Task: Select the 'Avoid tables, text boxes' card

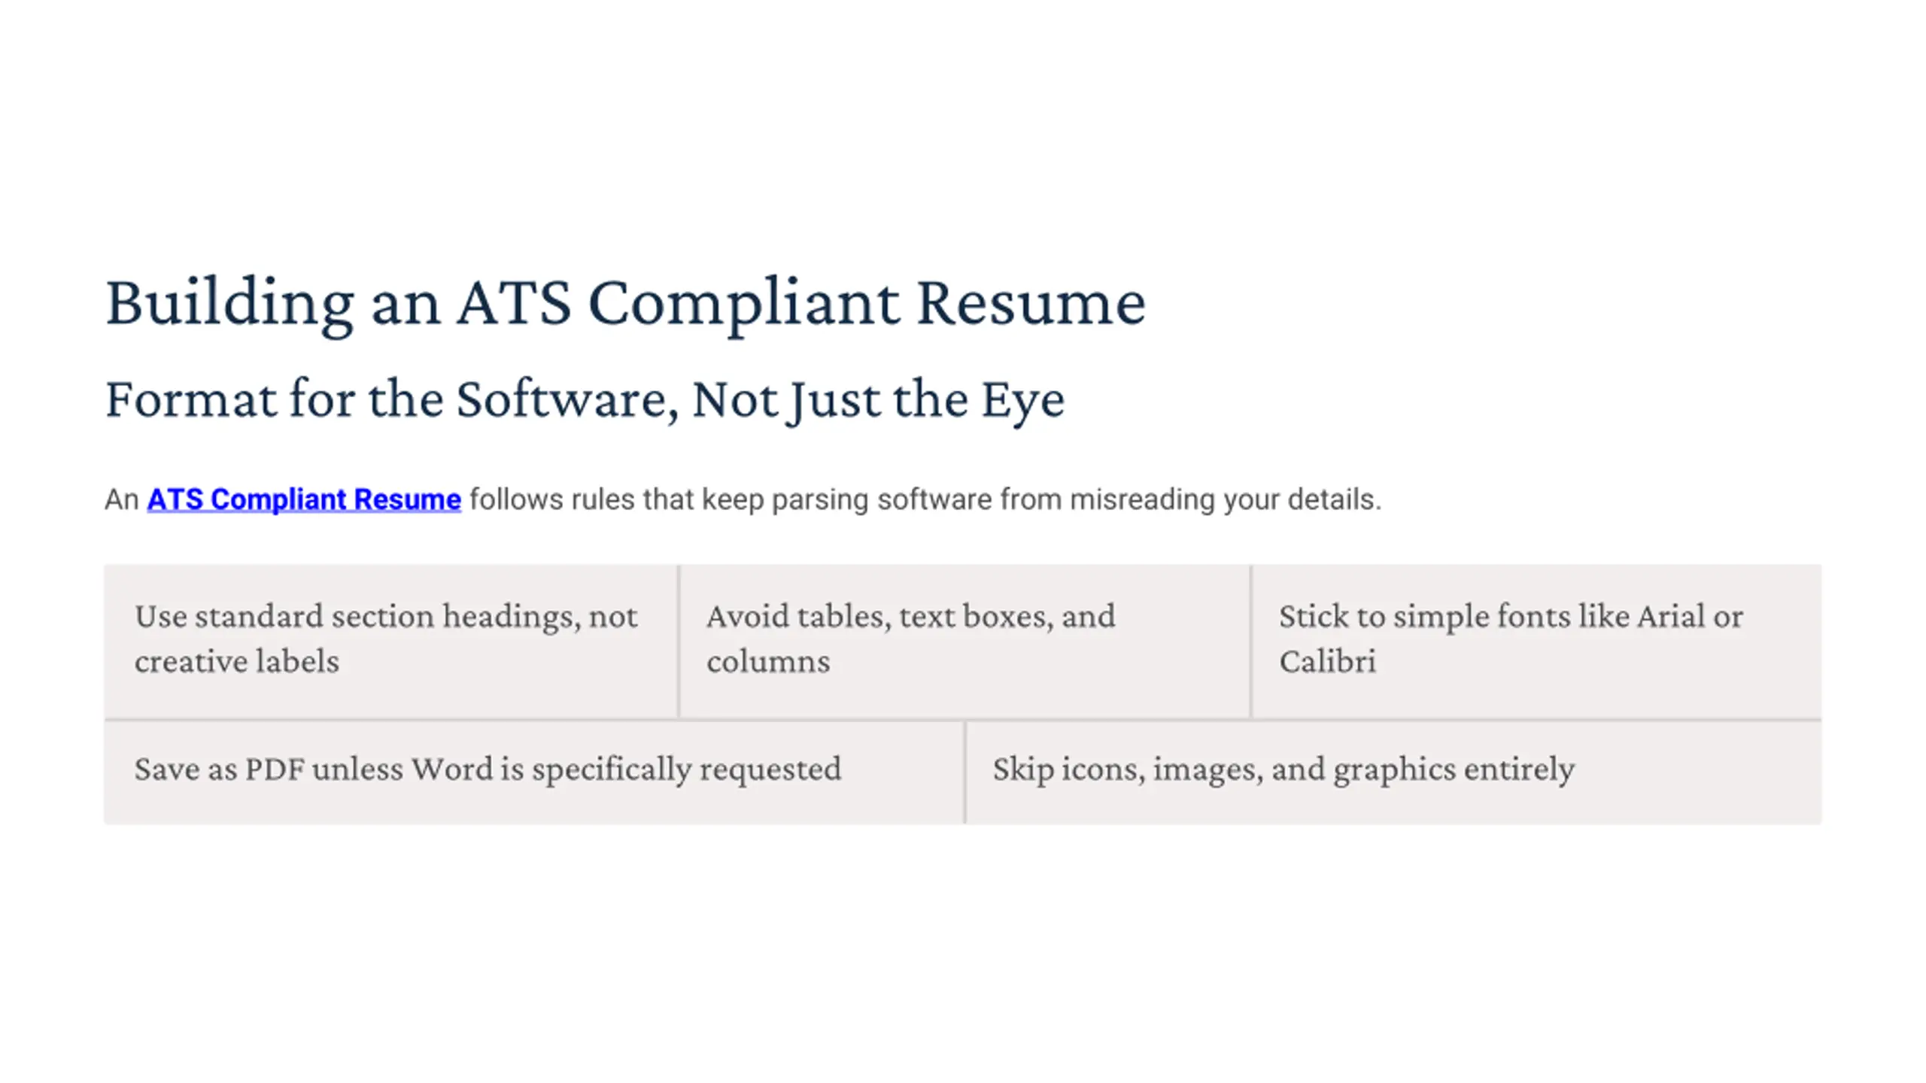Action: [x=965, y=641]
